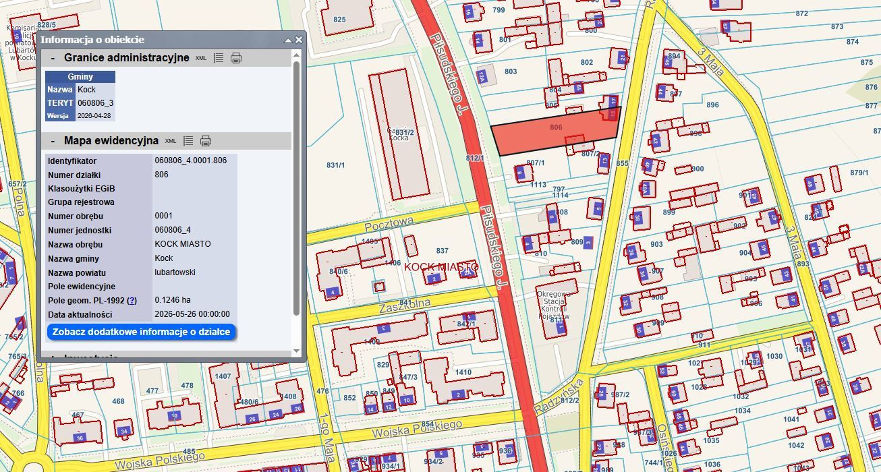Click the Pocztowa street label on map
The height and width of the screenshot is (472, 881).
[x=389, y=224]
